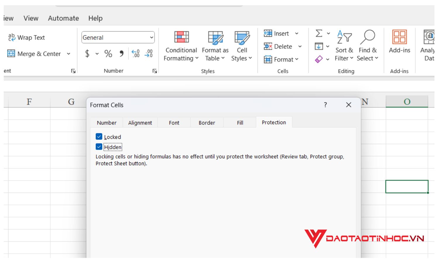Open the General number format dropdown
The height and width of the screenshot is (263, 439).
point(151,37)
